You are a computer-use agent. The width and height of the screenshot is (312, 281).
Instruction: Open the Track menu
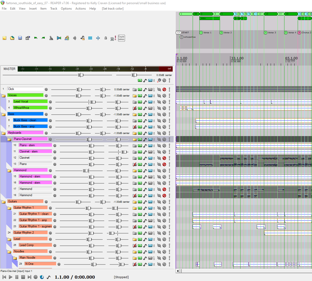(54, 9)
